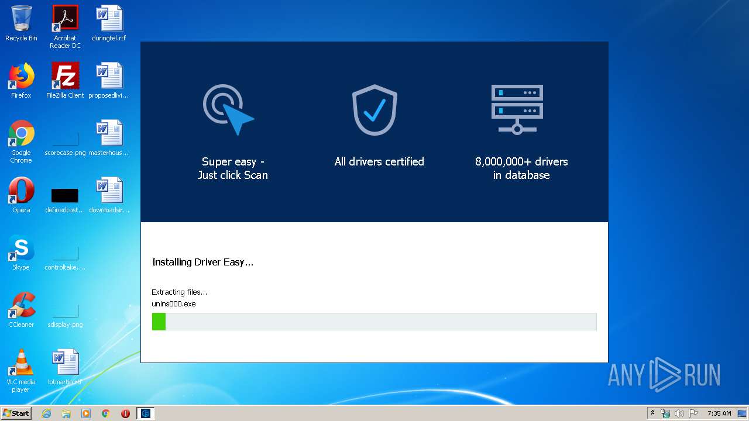Screen dimensions: 749x421
Task: Open Windows Explorer from the taskbar
Action: (66, 413)
